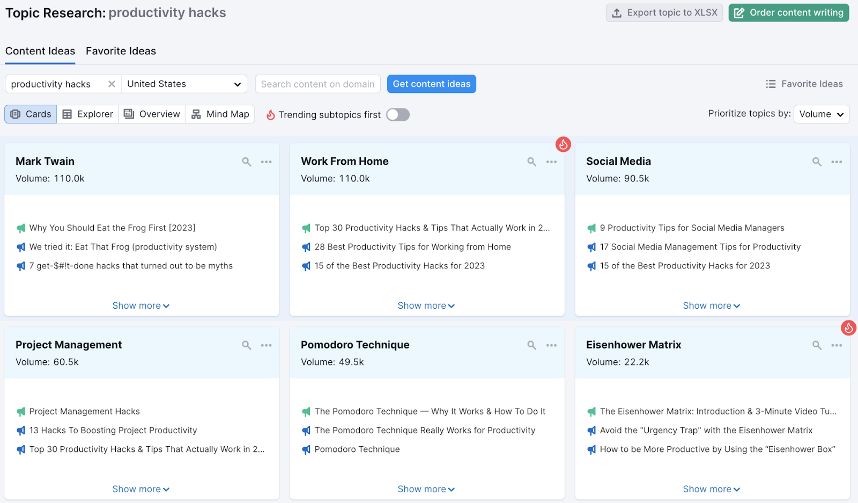Export the topic to XLSX
The height and width of the screenshot is (503, 858).
click(x=664, y=12)
